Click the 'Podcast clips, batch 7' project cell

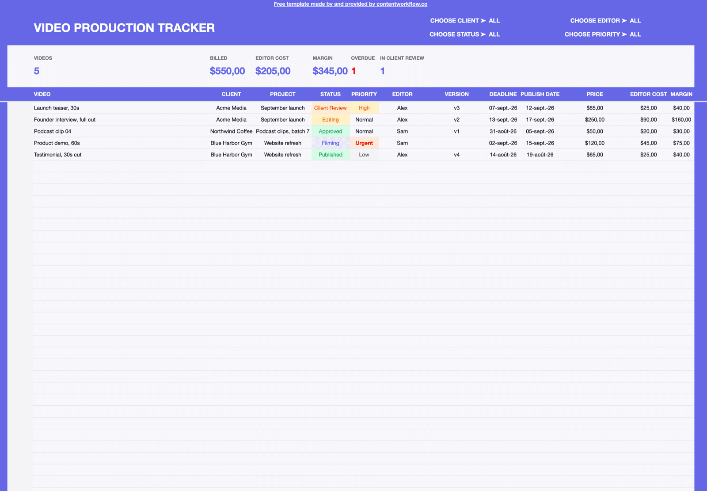click(x=283, y=131)
